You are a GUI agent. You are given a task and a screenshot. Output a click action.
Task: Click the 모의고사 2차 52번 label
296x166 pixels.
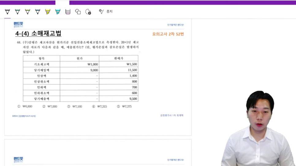pyautogui.click(x=168, y=34)
